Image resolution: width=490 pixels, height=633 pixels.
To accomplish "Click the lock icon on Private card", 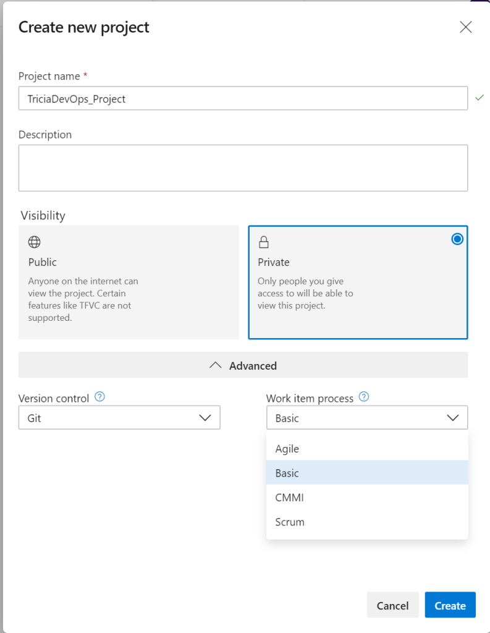I will (x=264, y=242).
